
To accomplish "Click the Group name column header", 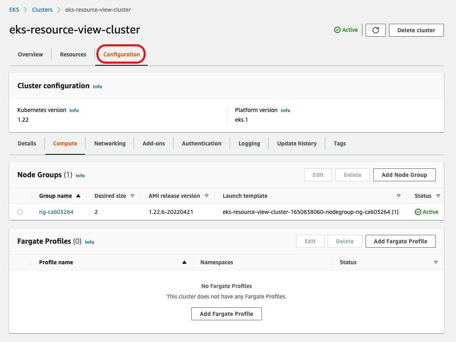I will pos(56,196).
